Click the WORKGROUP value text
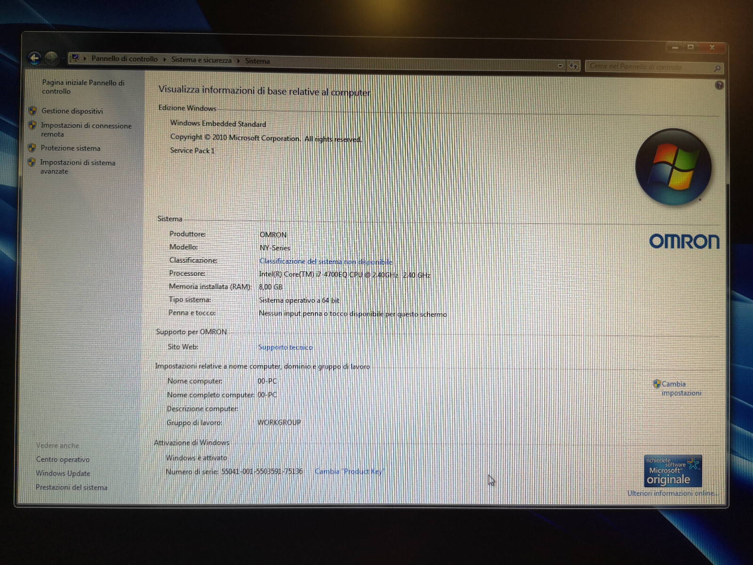 (x=279, y=422)
